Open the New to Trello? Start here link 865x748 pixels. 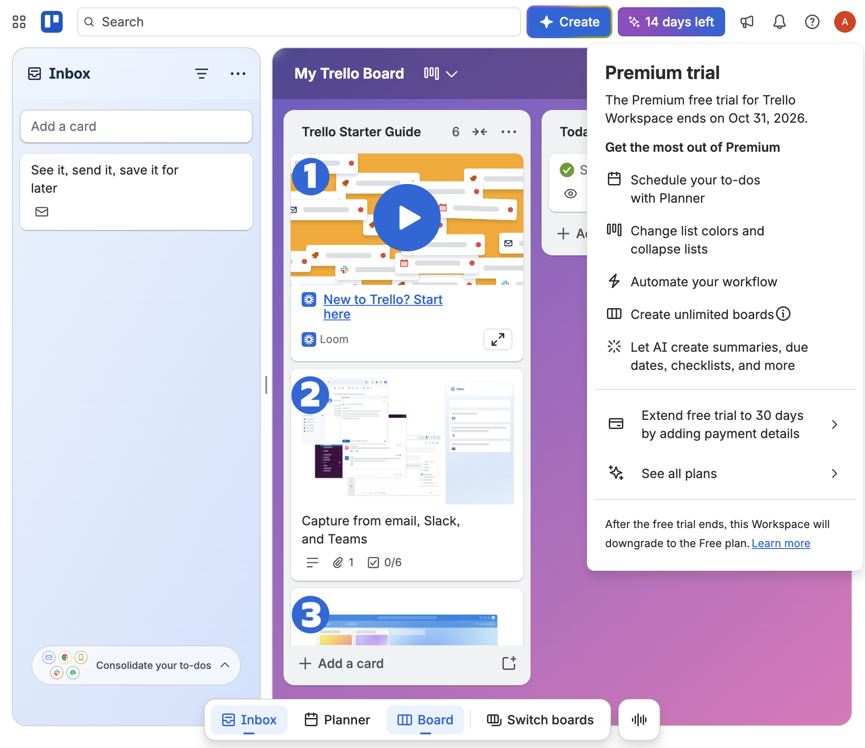pos(383,307)
